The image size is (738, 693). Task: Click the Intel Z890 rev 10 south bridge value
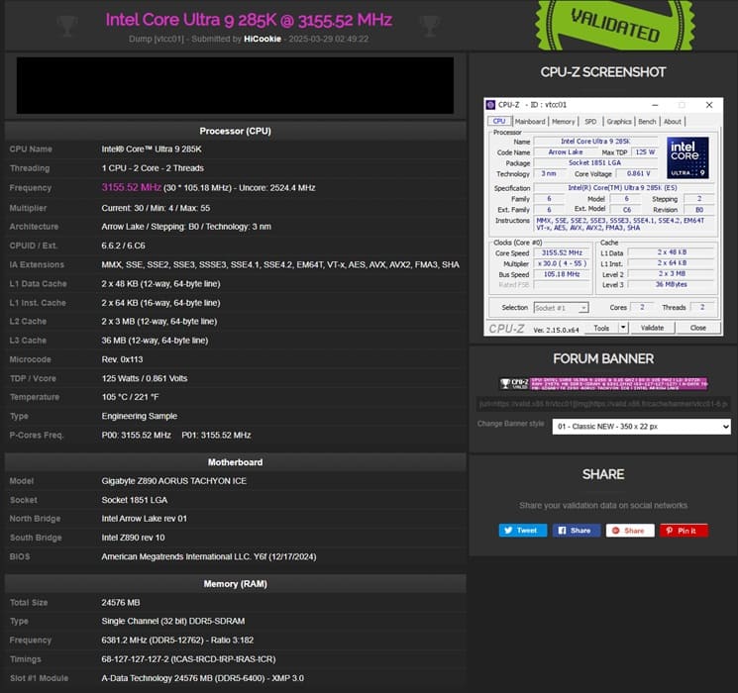133,538
